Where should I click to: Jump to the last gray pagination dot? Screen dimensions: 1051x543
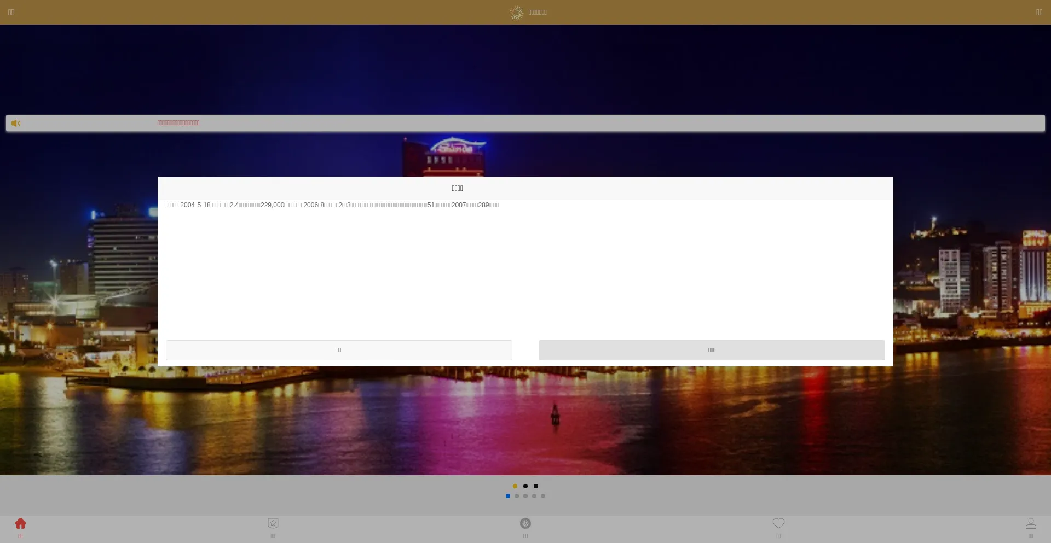[x=543, y=496]
